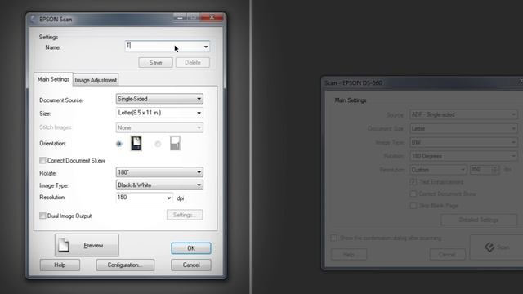Open Source dropdown in DS-560 window
Image resolution: width=523 pixels, height=294 pixels.
(x=463, y=114)
